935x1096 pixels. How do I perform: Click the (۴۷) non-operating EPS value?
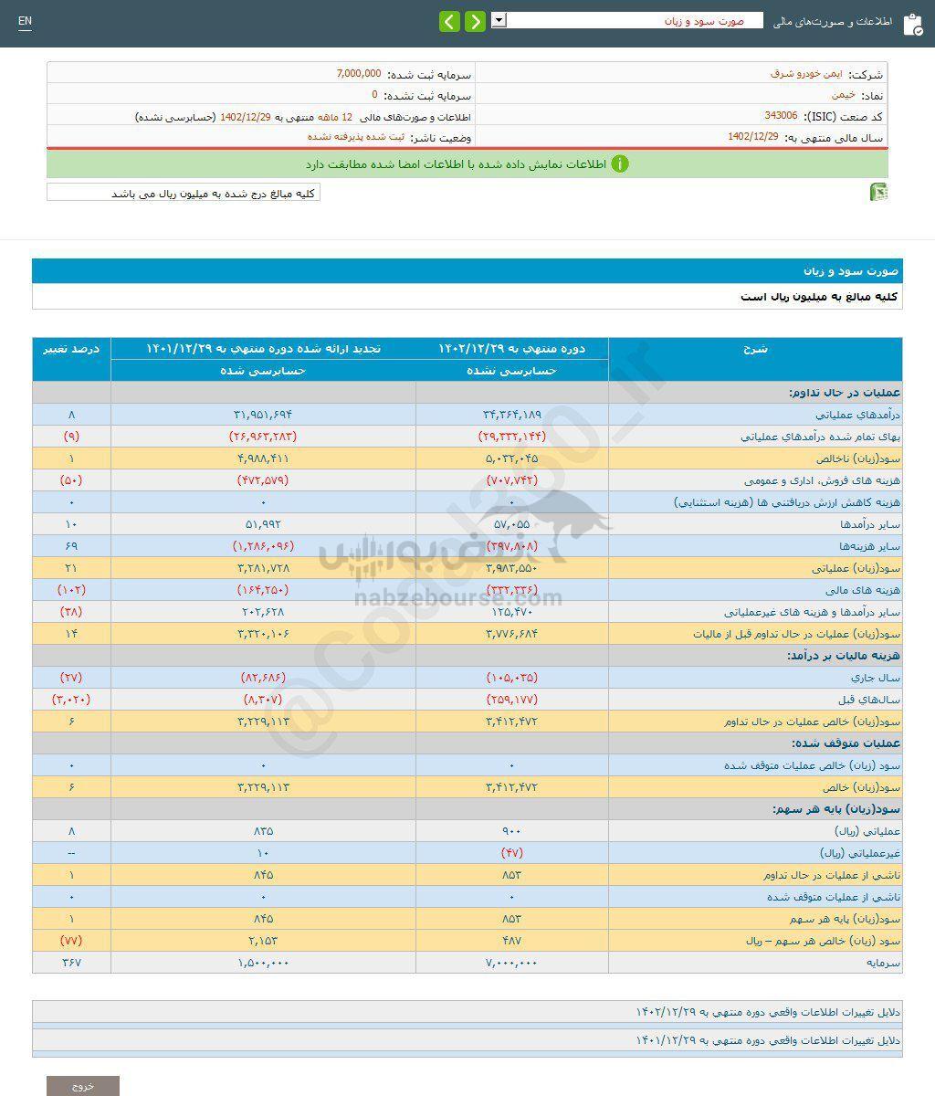click(x=512, y=853)
